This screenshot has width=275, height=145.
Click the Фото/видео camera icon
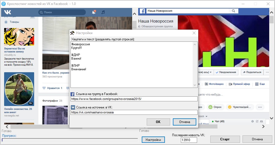pos(206,84)
